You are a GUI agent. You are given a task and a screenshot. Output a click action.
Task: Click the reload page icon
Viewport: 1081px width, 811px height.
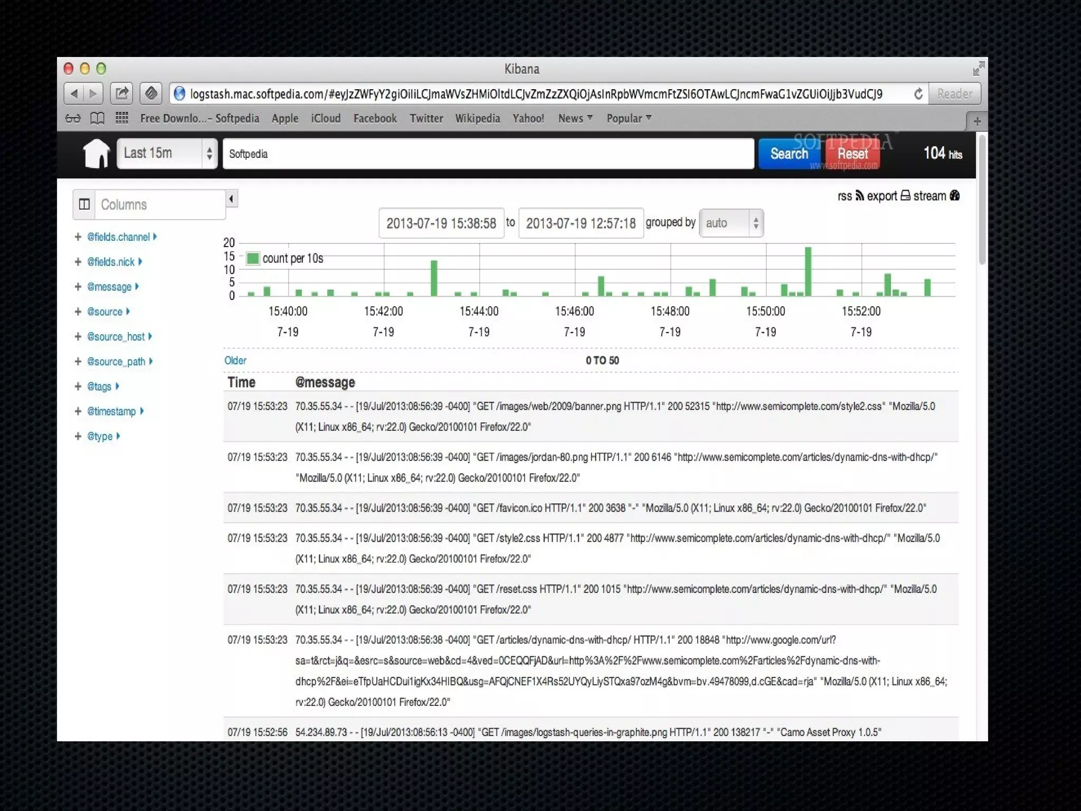point(918,94)
